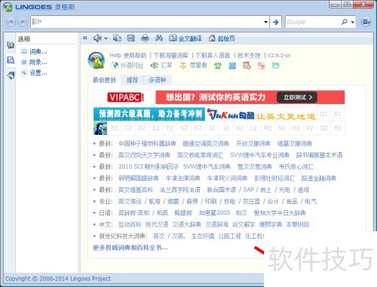Click the blue go arrow to look up
The image size is (377, 287).
[276, 22]
